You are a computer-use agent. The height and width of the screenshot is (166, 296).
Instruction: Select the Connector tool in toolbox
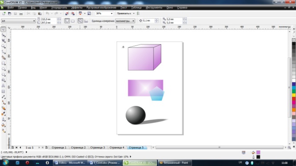click(4, 103)
